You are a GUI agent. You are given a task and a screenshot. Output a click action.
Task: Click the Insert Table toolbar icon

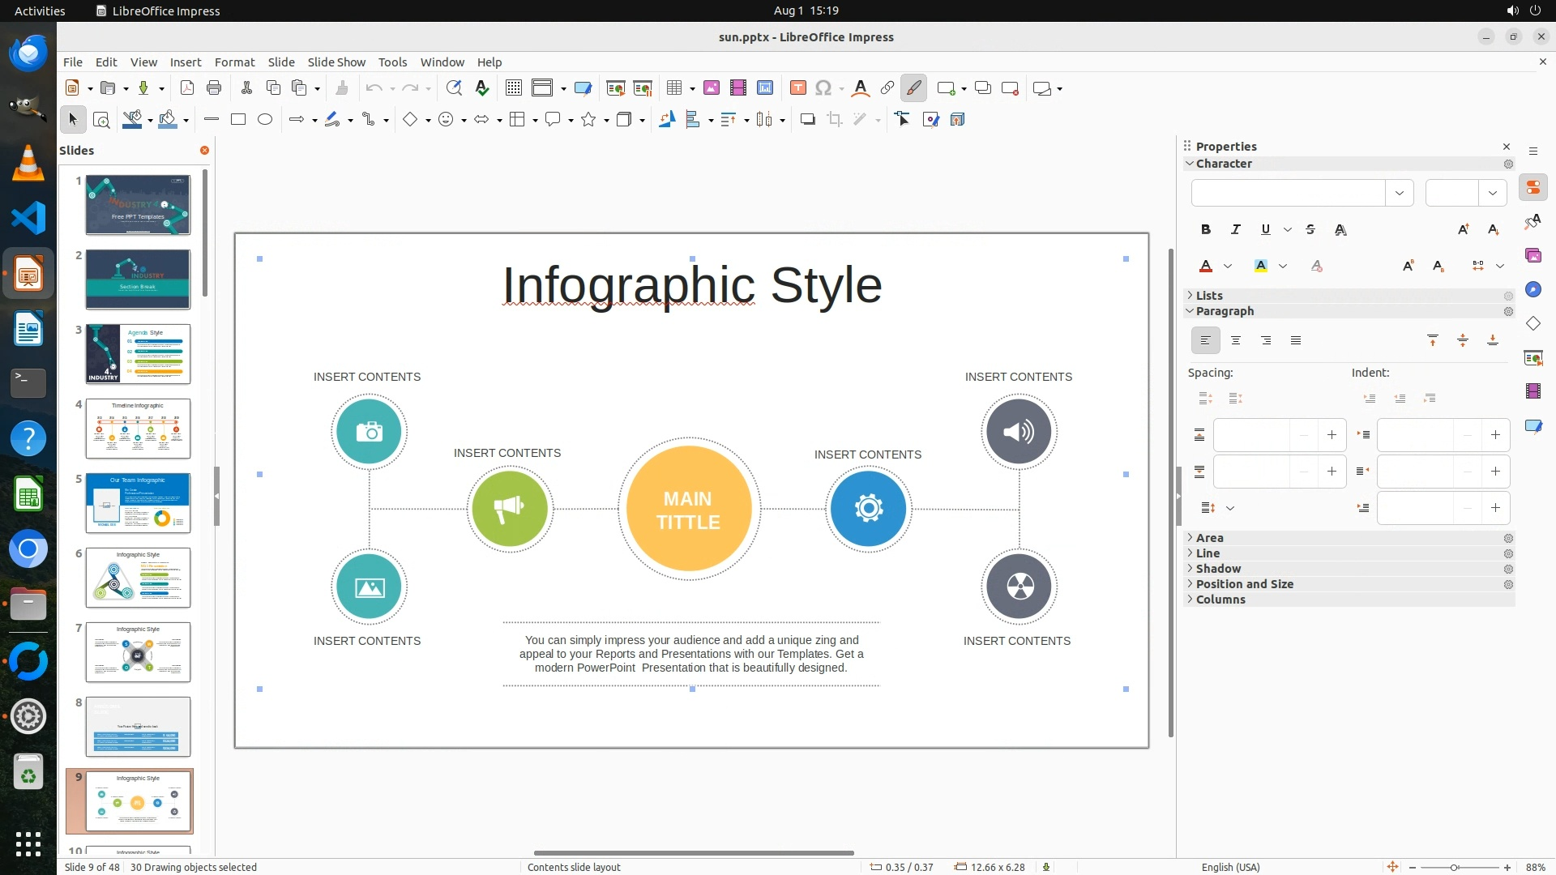point(673,88)
